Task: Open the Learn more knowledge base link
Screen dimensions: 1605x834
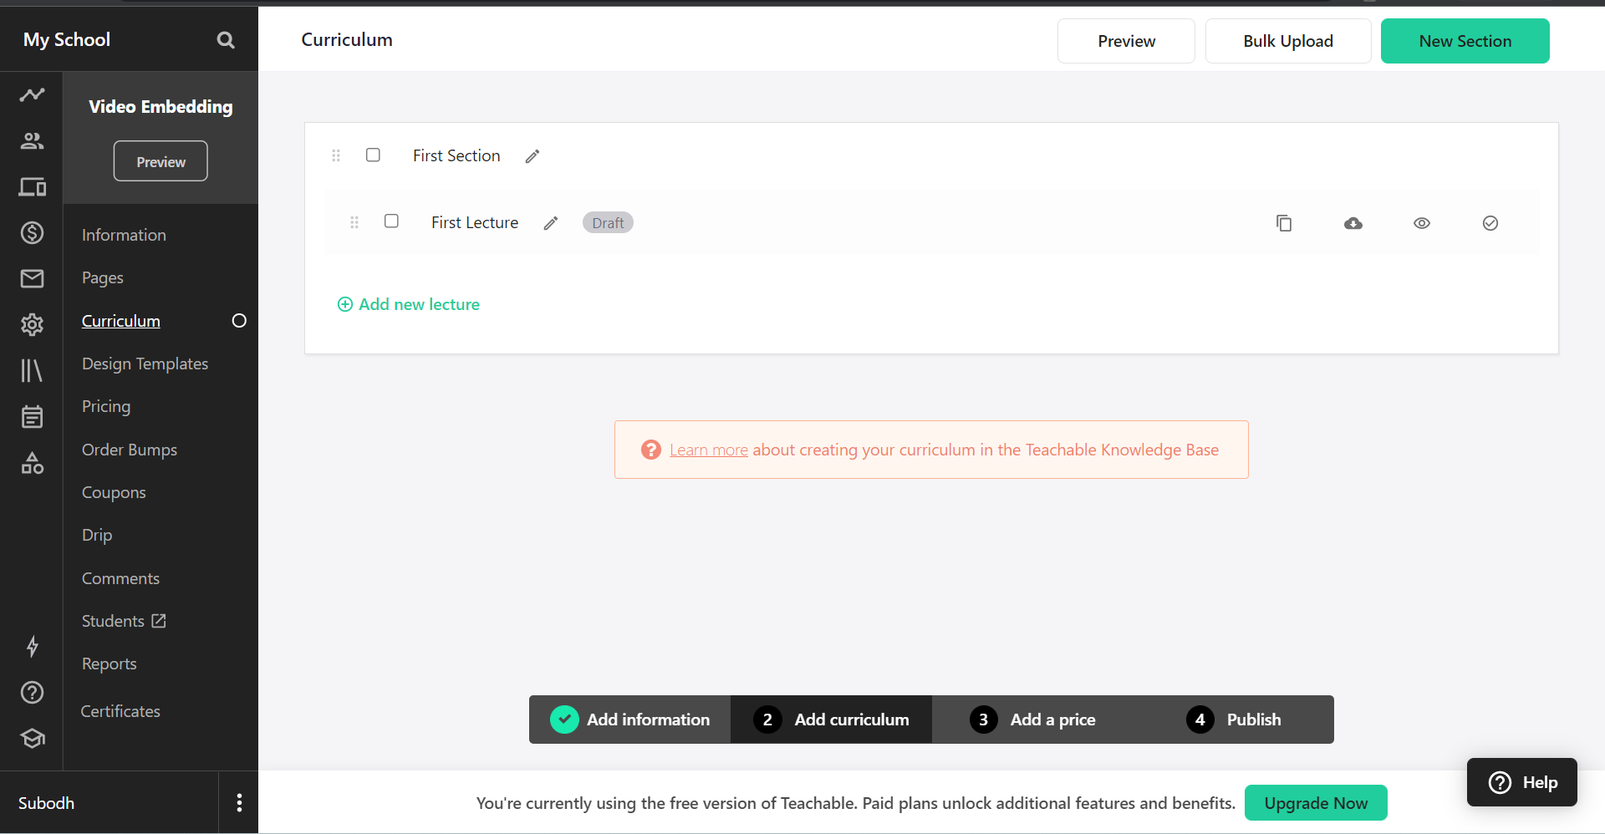Action: point(708,449)
